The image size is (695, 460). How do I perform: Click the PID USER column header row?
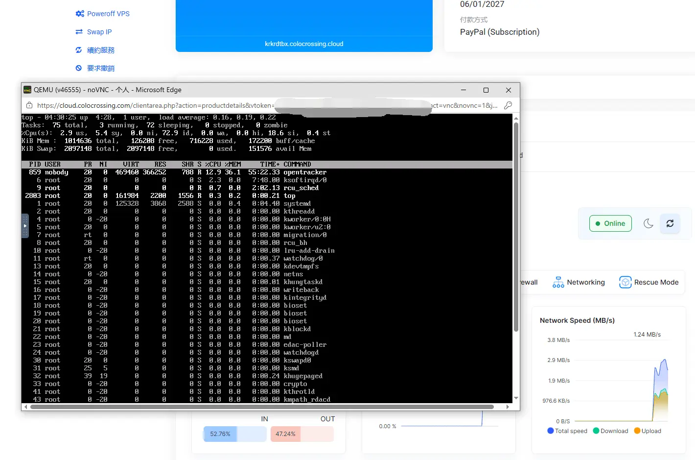pos(267,164)
